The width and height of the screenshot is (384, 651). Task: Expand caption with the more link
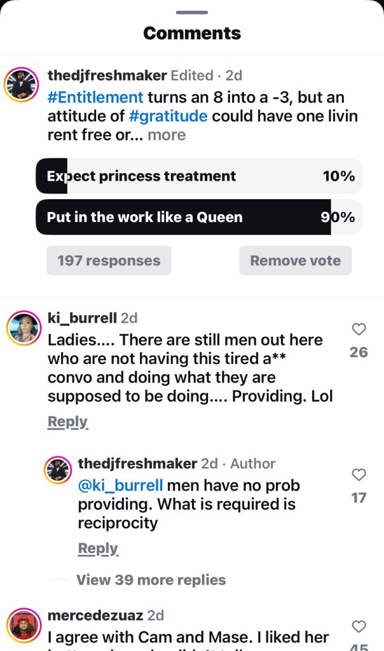click(x=167, y=135)
